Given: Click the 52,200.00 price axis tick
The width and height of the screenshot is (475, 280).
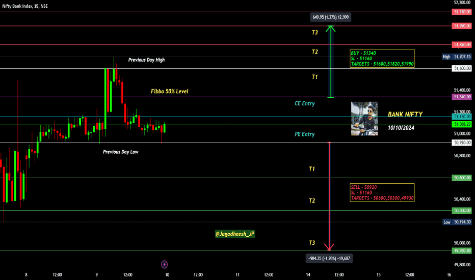Looking at the screenshot, I should [462, 3].
